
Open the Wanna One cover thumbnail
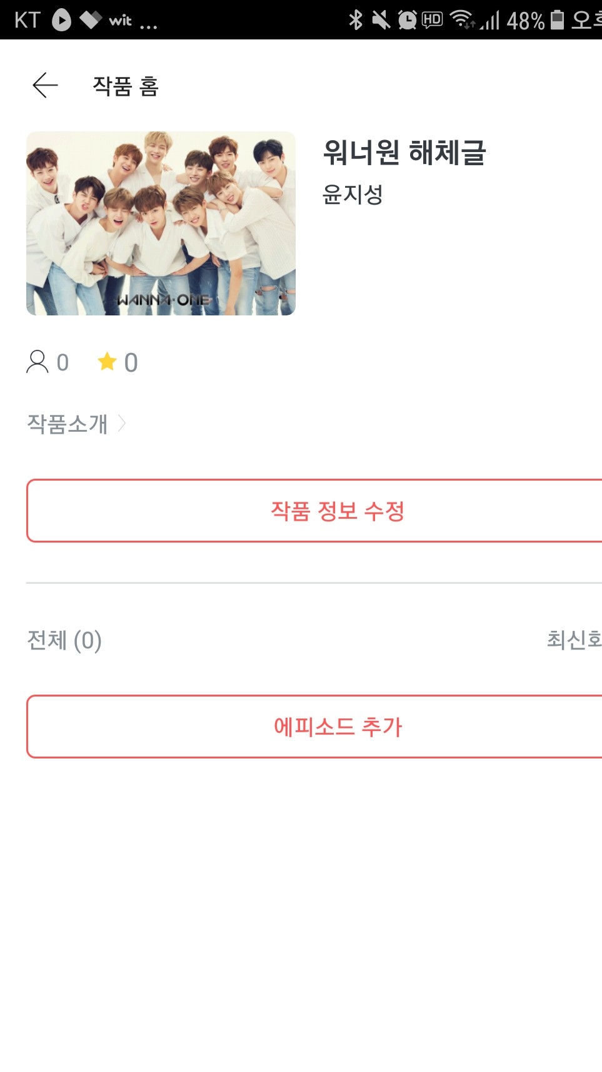tap(161, 223)
